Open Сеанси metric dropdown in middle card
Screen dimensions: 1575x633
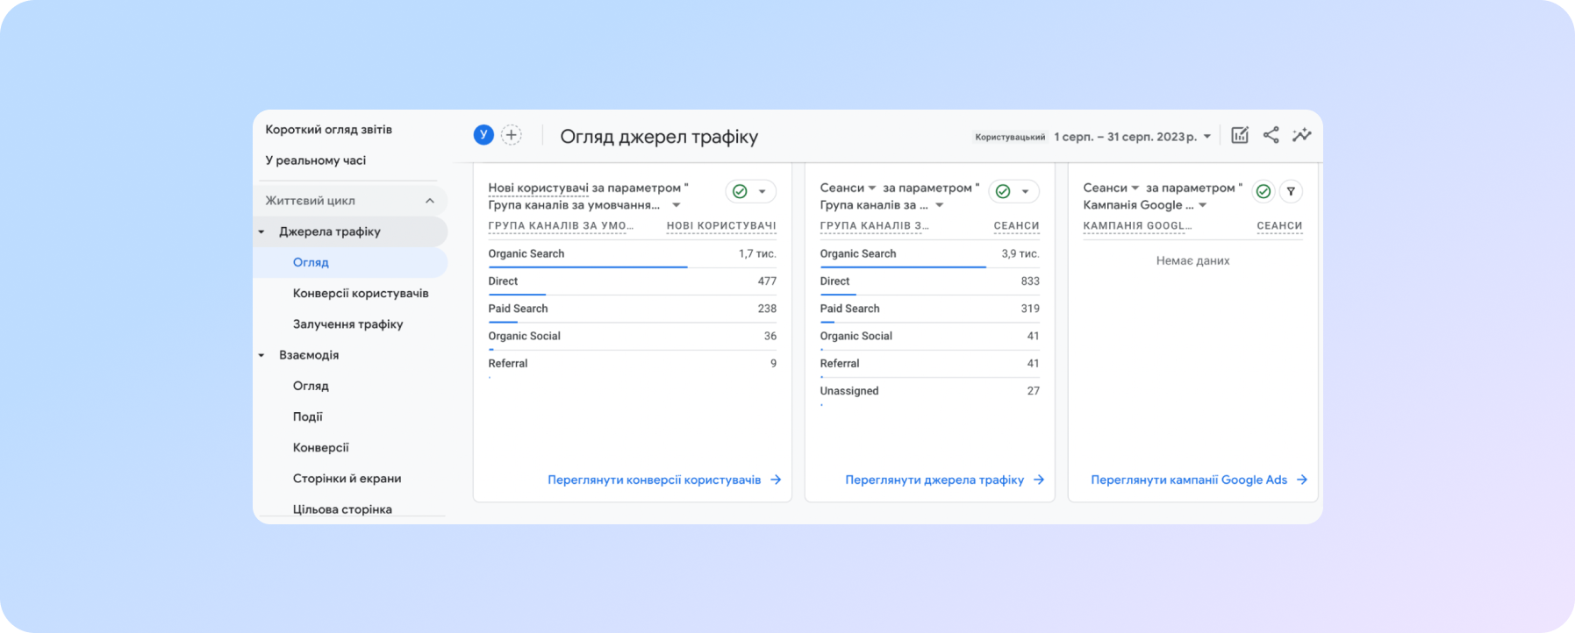click(x=872, y=188)
